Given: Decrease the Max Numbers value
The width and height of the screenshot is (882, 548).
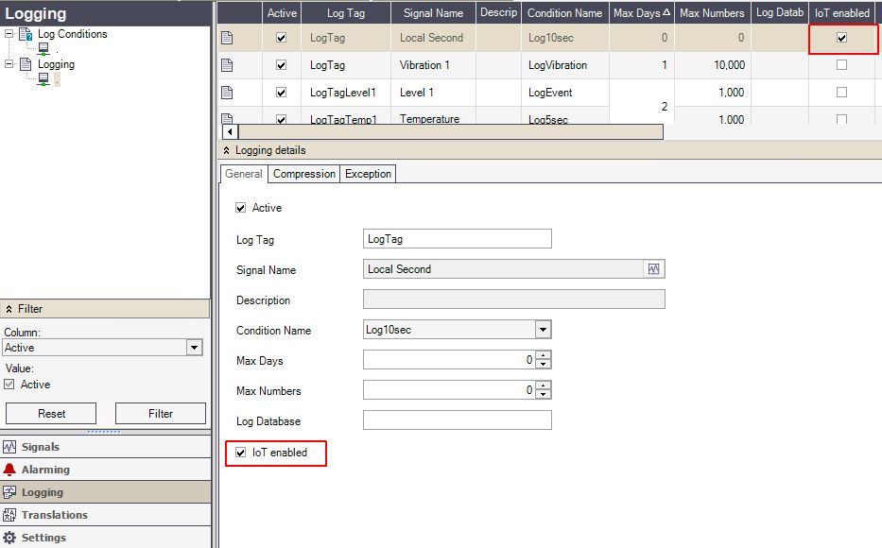Looking at the screenshot, I should (x=543, y=395).
